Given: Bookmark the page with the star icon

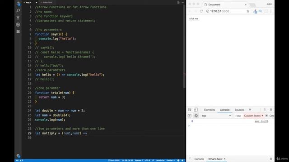Looking at the screenshot, I should click(x=248, y=11).
